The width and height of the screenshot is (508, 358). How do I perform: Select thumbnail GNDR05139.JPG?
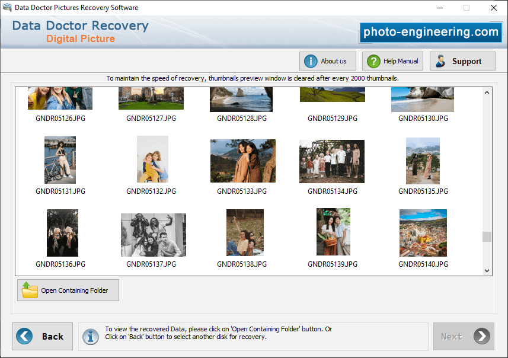point(333,232)
